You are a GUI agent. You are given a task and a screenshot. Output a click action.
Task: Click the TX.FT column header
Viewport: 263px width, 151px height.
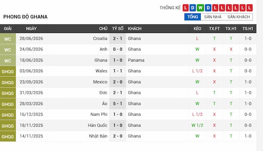click(214, 28)
